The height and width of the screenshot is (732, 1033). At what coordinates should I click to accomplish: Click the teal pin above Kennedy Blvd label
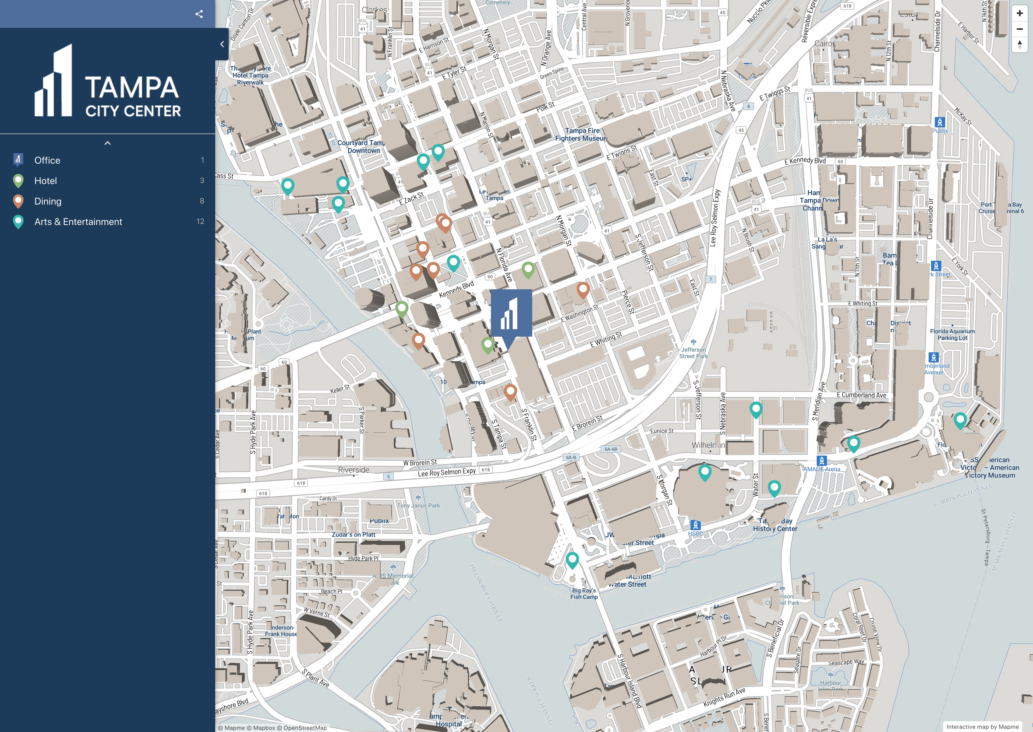click(x=453, y=263)
